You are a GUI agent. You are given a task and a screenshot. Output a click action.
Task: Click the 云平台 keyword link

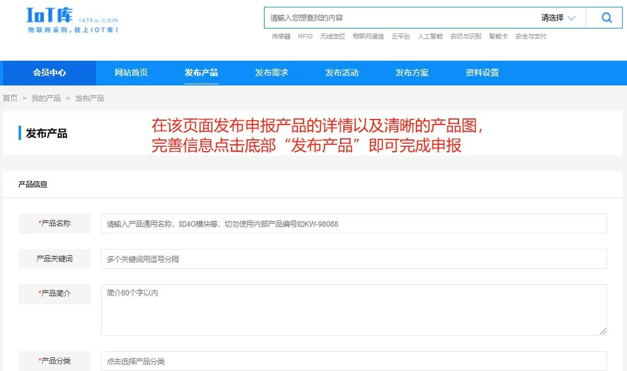401,37
